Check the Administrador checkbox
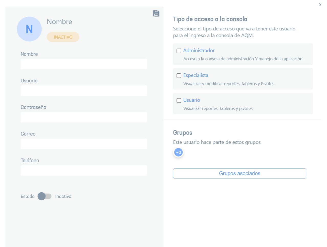This screenshot has height=247, width=327. (179, 51)
